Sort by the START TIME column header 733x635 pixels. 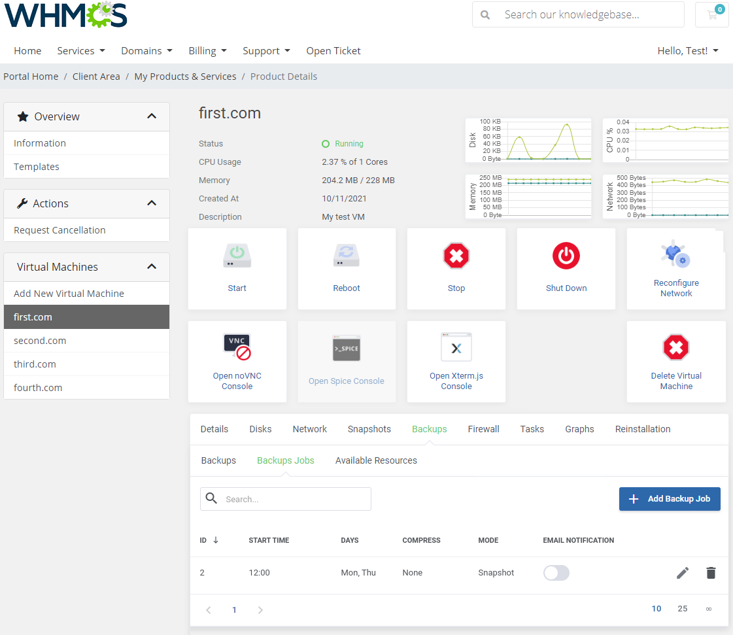[269, 540]
